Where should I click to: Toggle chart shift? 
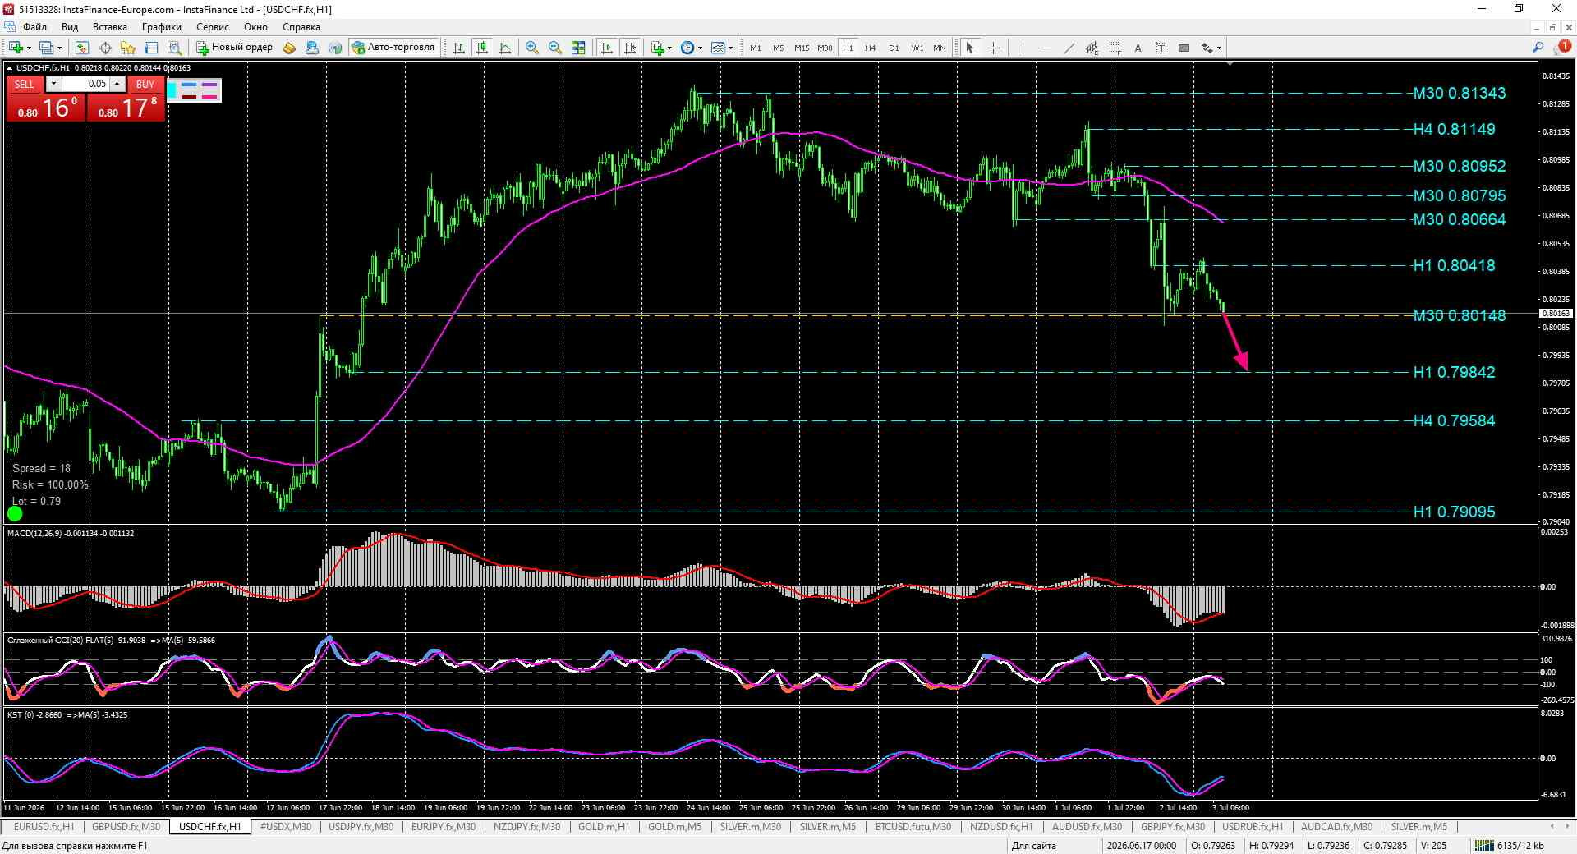pyautogui.click(x=630, y=48)
